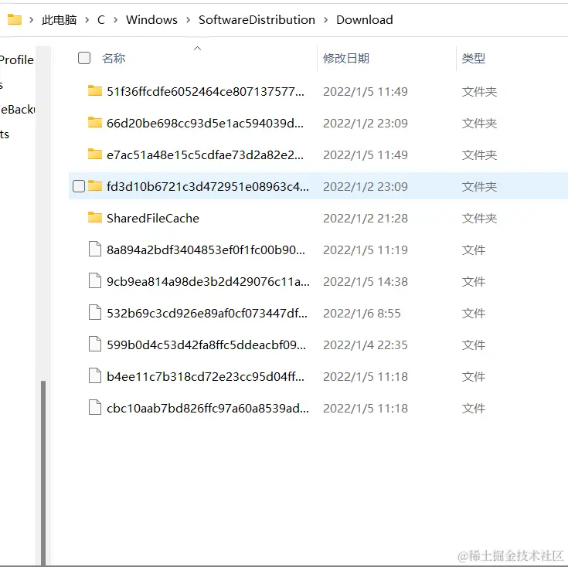Select file name 599b0d4c53d42fa8ffc5ddeacbf09...
Screen dimensions: 568x567
pos(206,345)
